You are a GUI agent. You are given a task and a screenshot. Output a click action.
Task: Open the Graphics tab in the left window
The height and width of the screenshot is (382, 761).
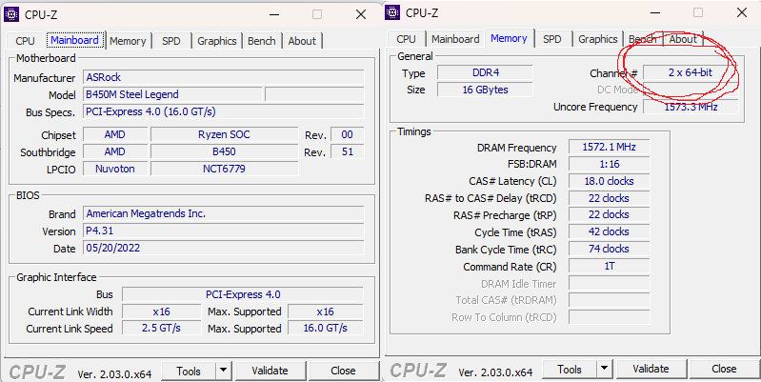coord(216,41)
